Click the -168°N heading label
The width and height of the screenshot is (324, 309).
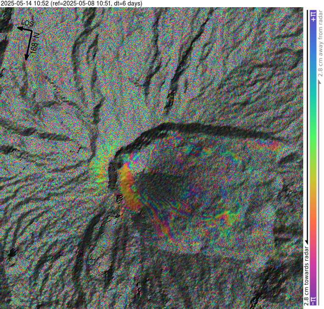[x=35, y=45]
